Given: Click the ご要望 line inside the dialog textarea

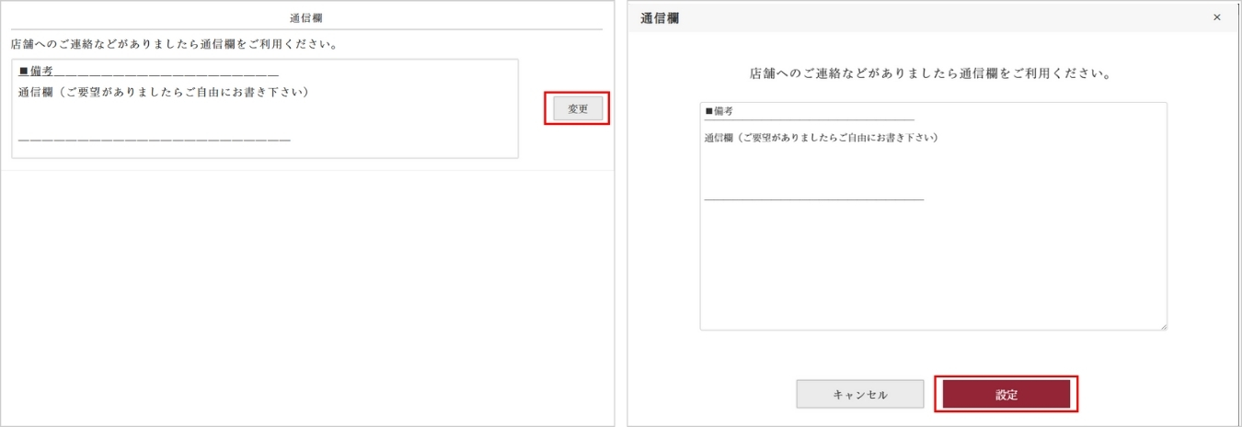Looking at the screenshot, I should point(821,138).
